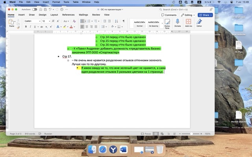Open the Styles Pane
Image resolution: width=252 pixels, height=157 pixels.
(x=167, y=24)
